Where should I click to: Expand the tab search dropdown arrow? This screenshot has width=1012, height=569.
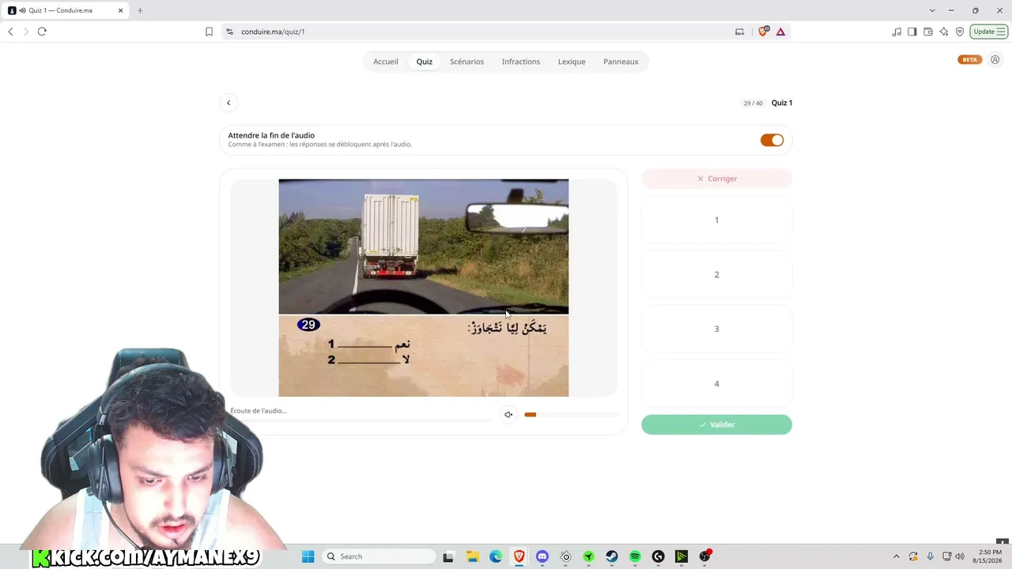point(932,10)
